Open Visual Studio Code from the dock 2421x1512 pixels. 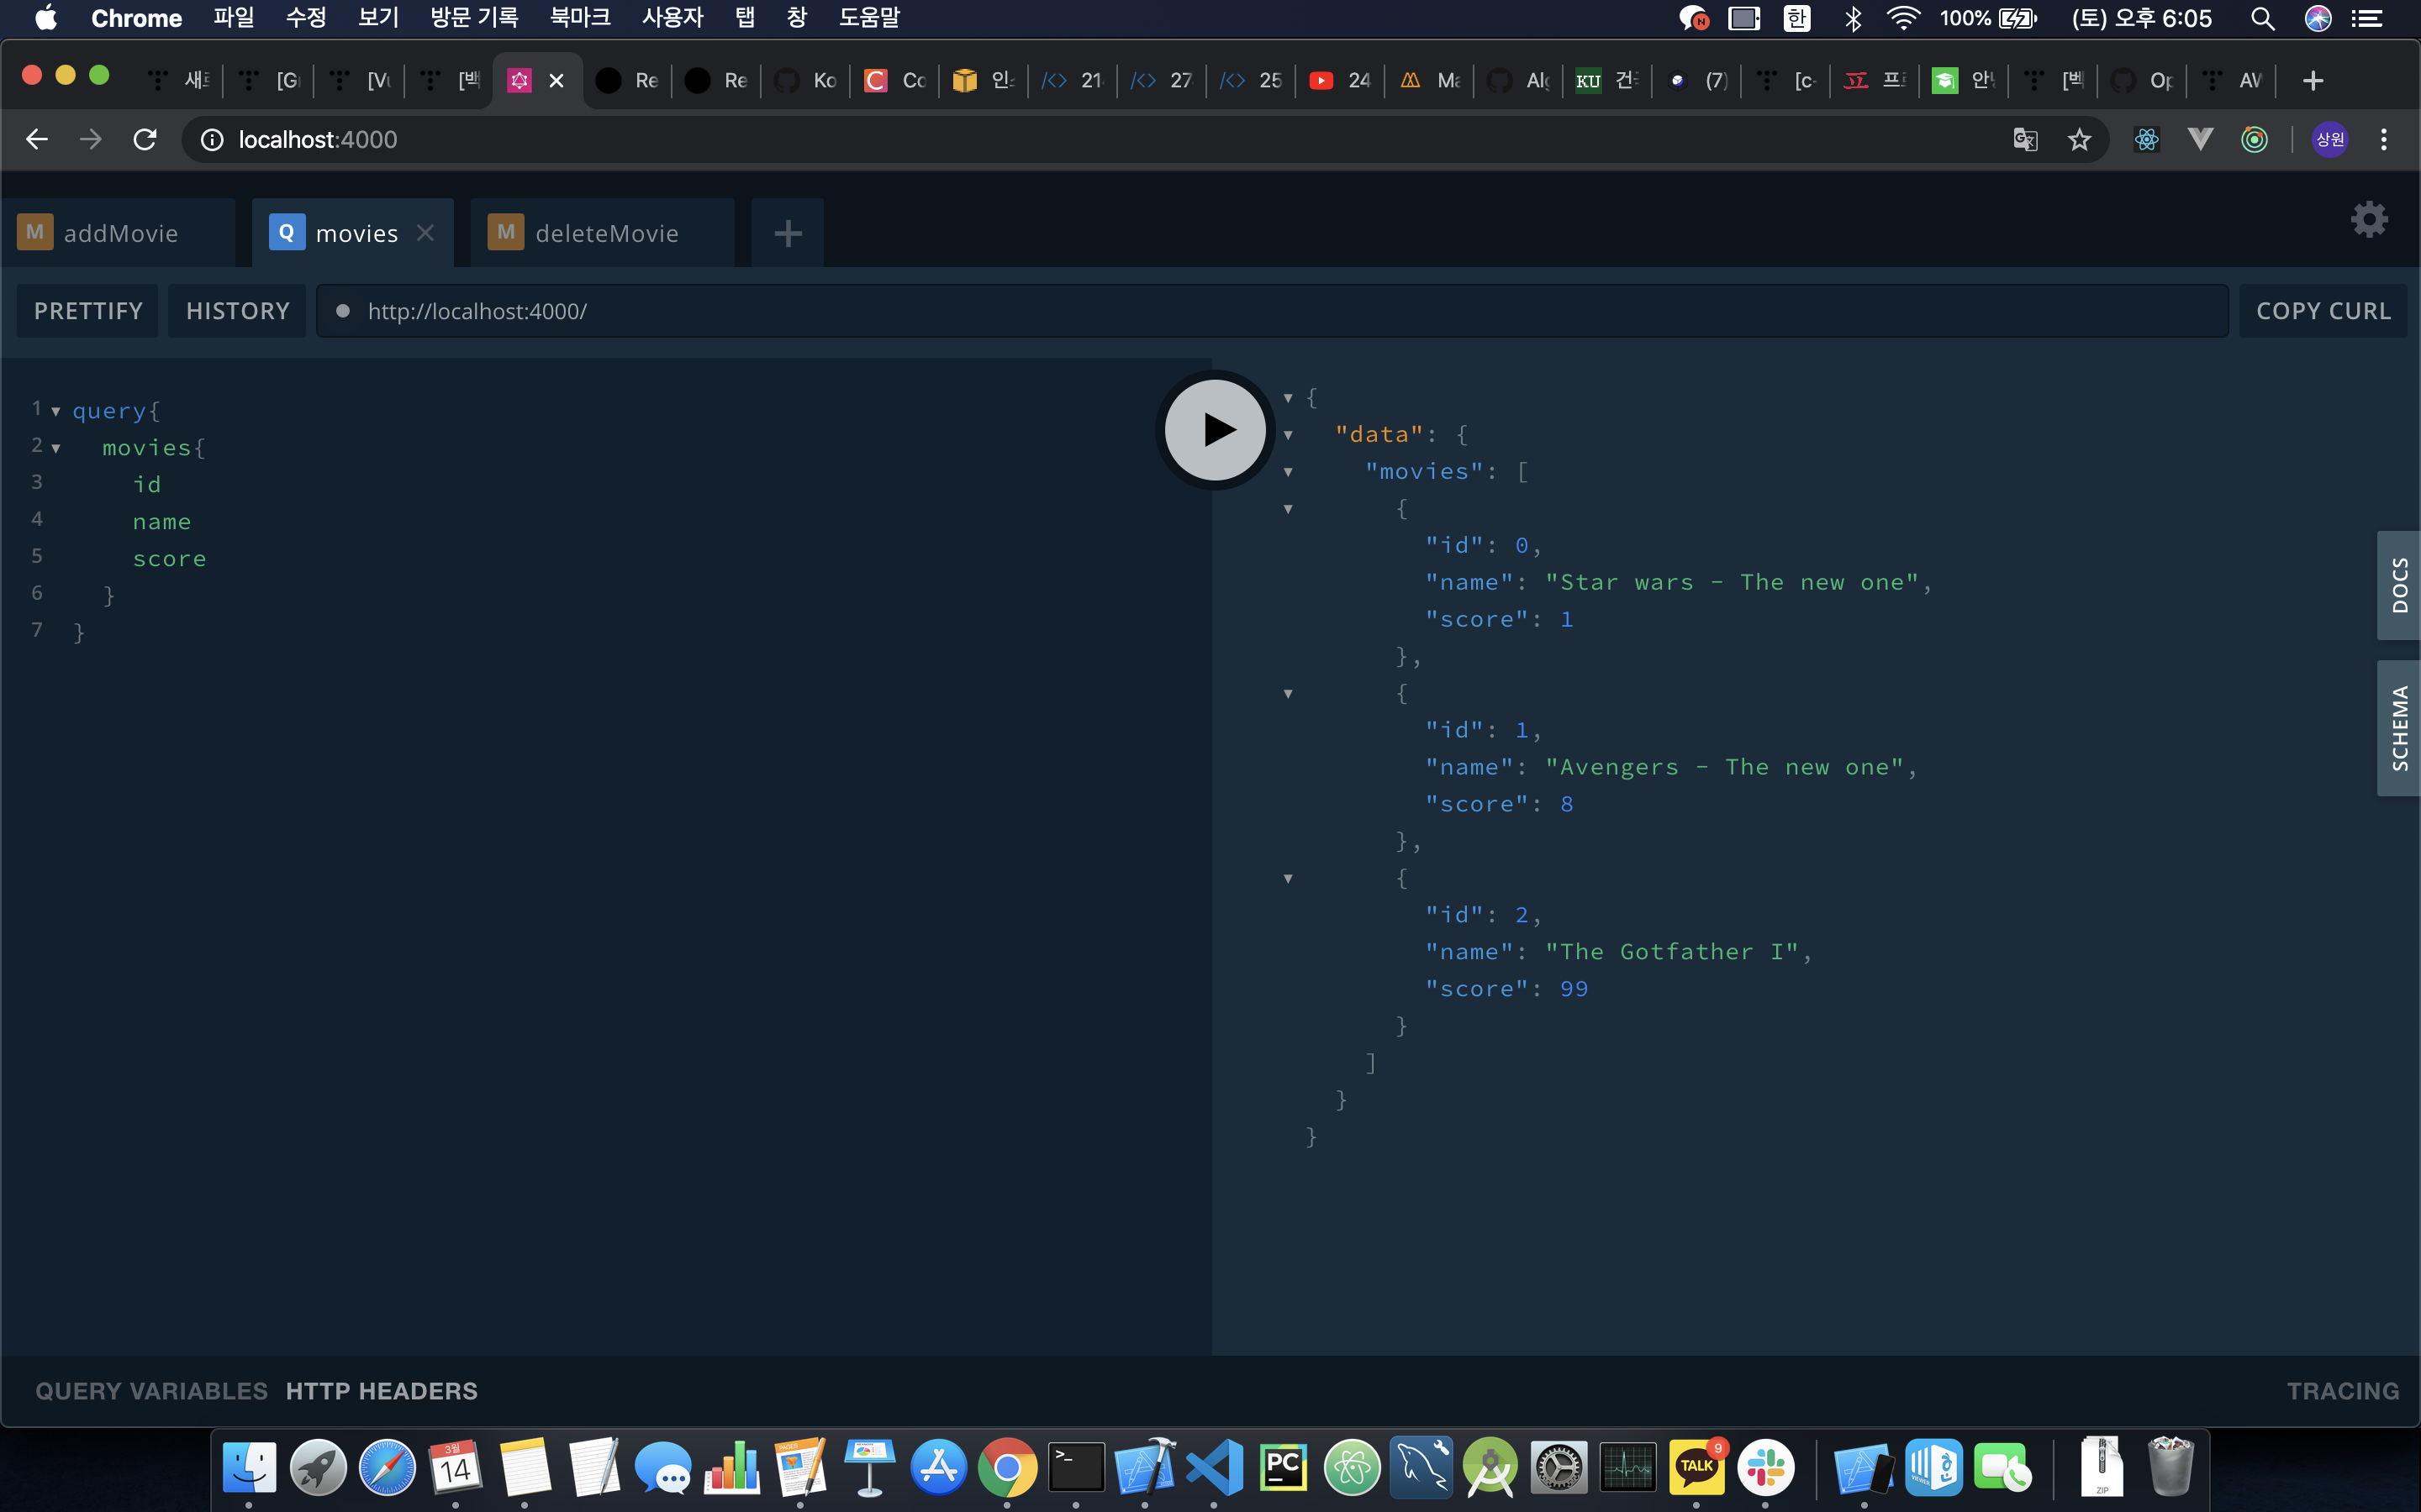(x=1214, y=1467)
